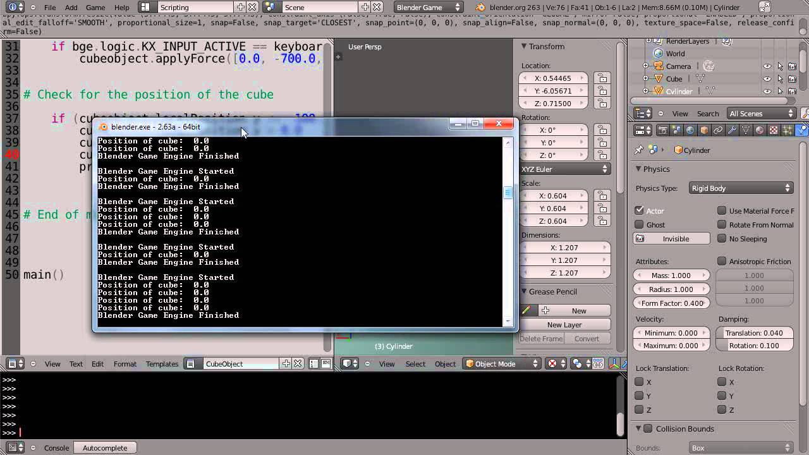The width and height of the screenshot is (809, 455).
Task: Open the XYZ Euler rotation mode dropdown
Action: [x=564, y=169]
